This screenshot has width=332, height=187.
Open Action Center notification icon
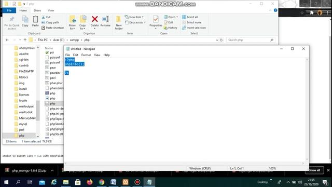(325, 182)
